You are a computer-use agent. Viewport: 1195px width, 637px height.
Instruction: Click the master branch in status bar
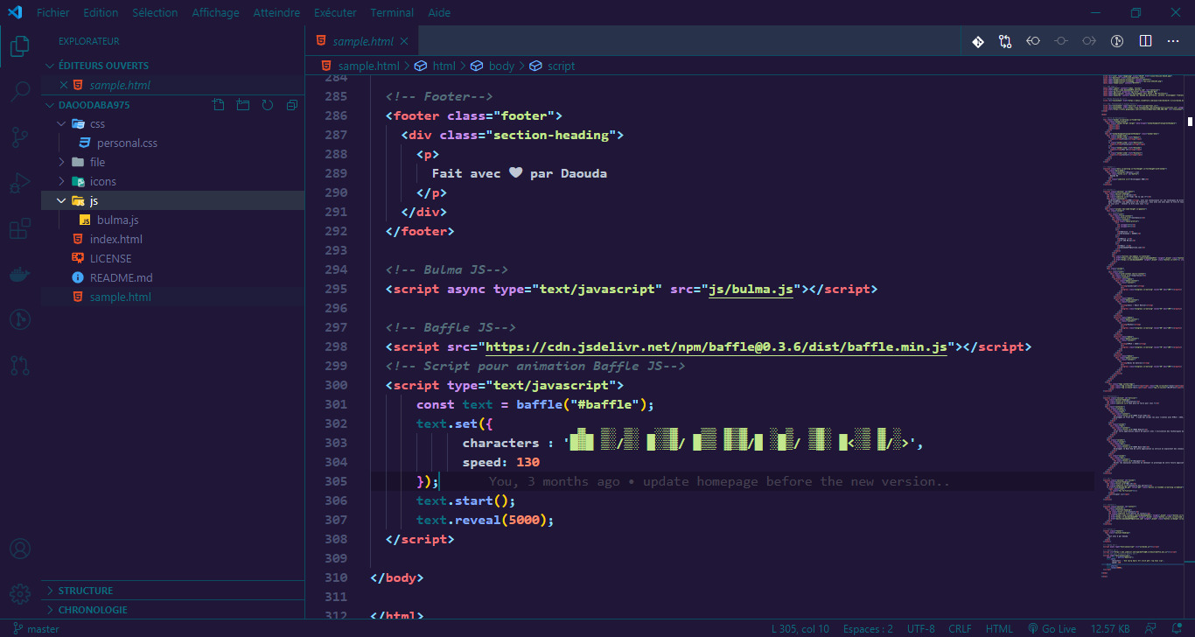[37, 628]
